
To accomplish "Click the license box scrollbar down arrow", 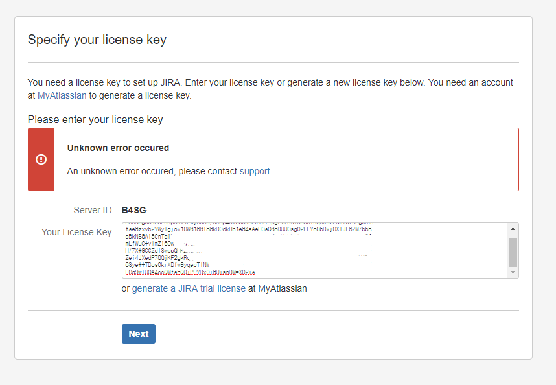I will pyautogui.click(x=513, y=272).
